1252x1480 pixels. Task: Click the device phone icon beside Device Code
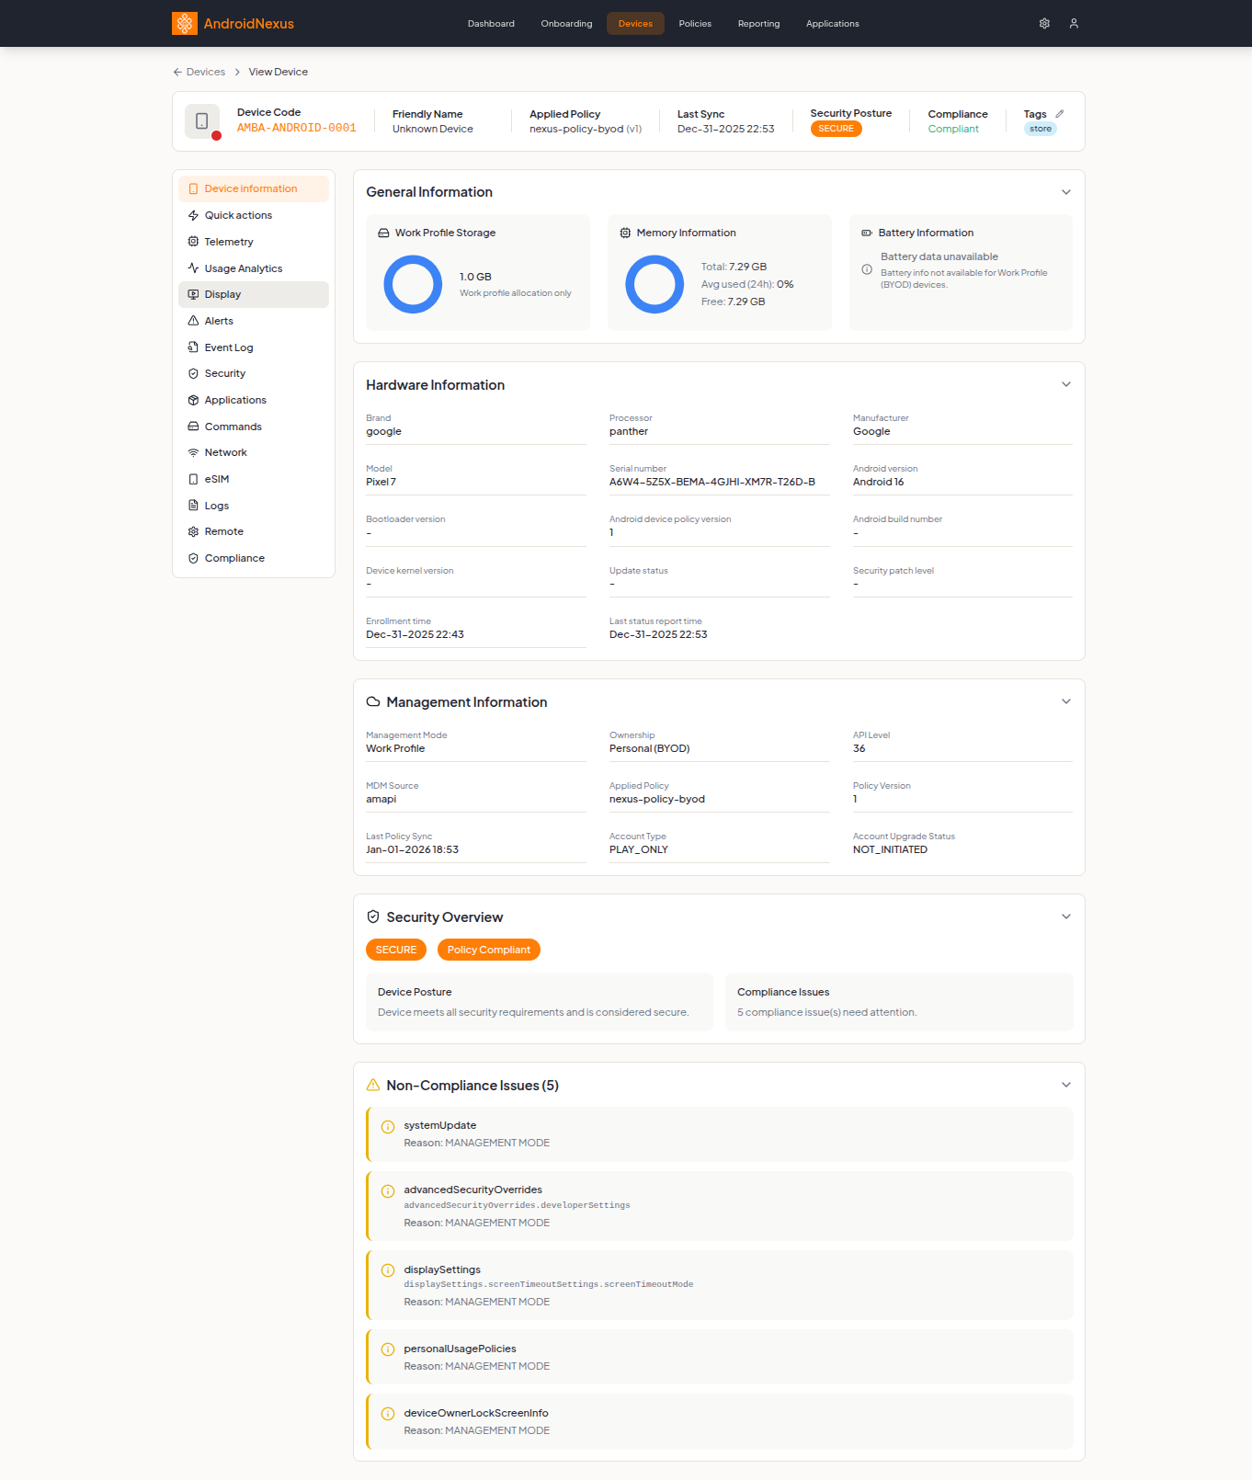pyautogui.click(x=202, y=121)
